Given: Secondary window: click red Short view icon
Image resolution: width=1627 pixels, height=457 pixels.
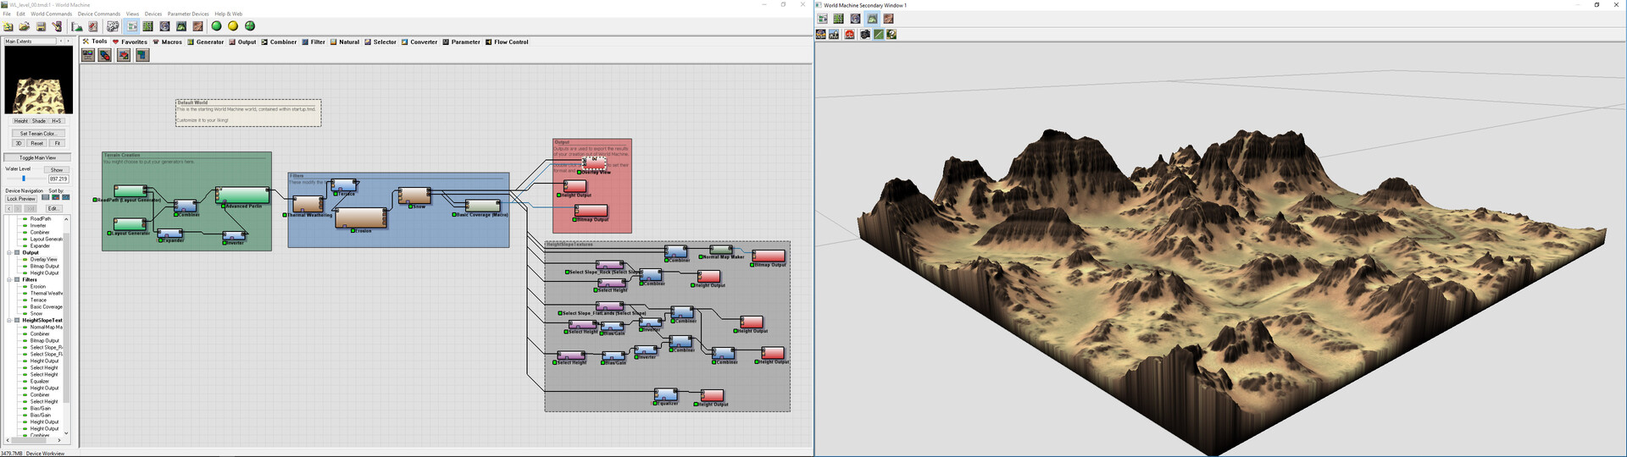Looking at the screenshot, I should tap(849, 35).
